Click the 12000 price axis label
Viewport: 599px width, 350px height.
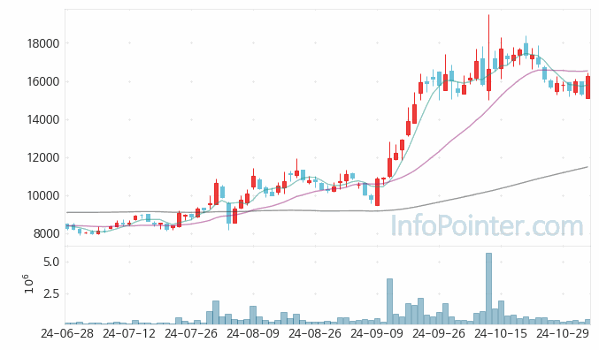tap(43, 157)
